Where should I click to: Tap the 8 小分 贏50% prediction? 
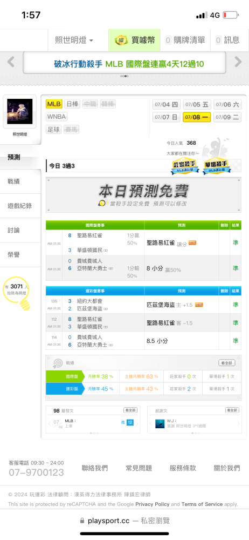pyautogui.click(x=164, y=268)
